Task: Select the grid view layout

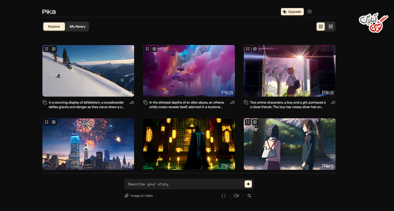Action: 321,27
